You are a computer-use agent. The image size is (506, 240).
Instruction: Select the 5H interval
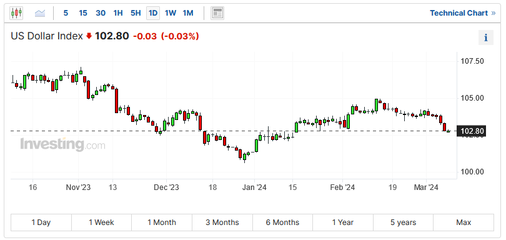point(136,13)
